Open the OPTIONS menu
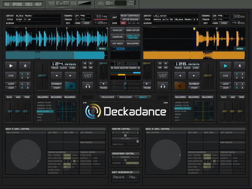 pos(17,4)
